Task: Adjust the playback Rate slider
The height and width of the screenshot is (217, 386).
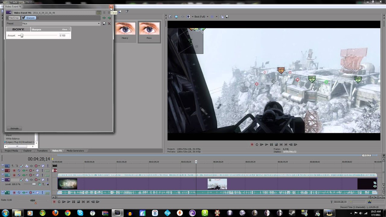Action: (x=33, y=200)
